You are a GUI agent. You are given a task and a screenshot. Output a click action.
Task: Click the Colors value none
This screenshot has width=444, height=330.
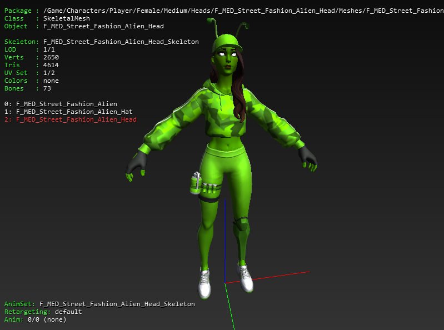coord(51,81)
